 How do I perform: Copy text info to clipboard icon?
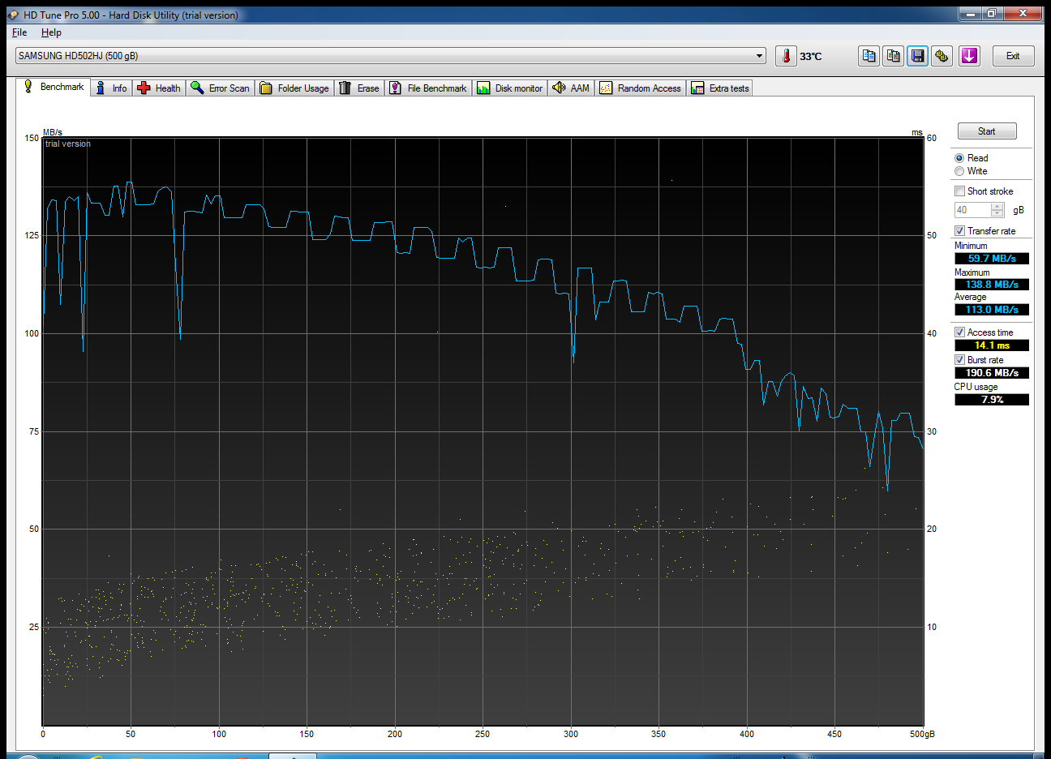click(869, 56)
